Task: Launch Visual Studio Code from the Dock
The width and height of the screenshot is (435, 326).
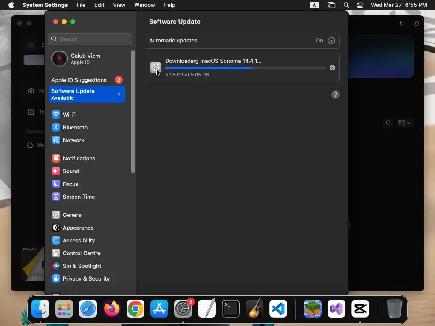Action: (x=278, y=309)
